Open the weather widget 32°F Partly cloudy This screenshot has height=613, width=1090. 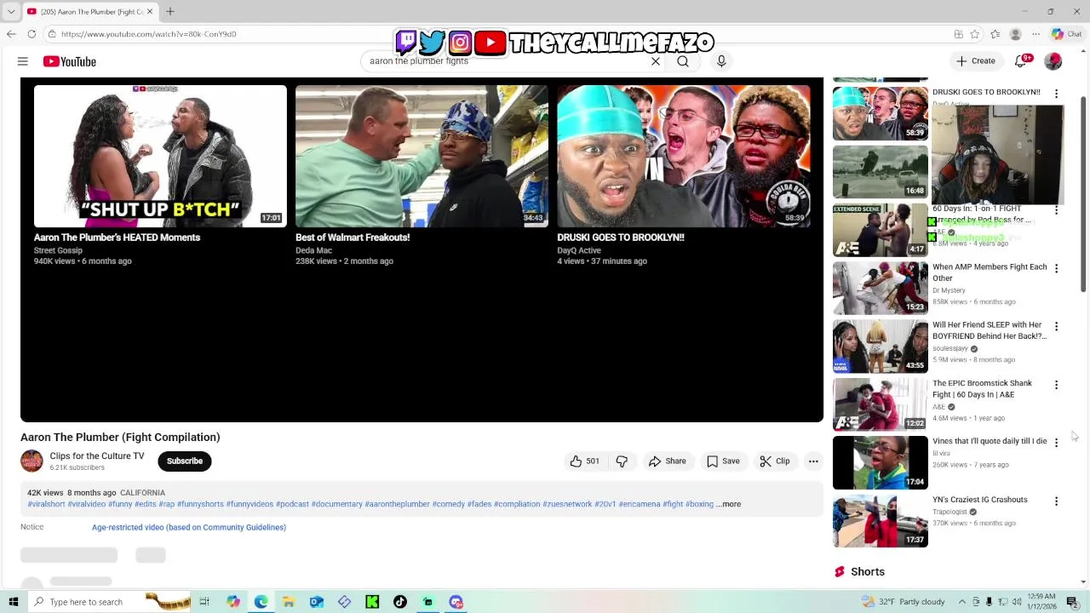[x=903, y=601]
